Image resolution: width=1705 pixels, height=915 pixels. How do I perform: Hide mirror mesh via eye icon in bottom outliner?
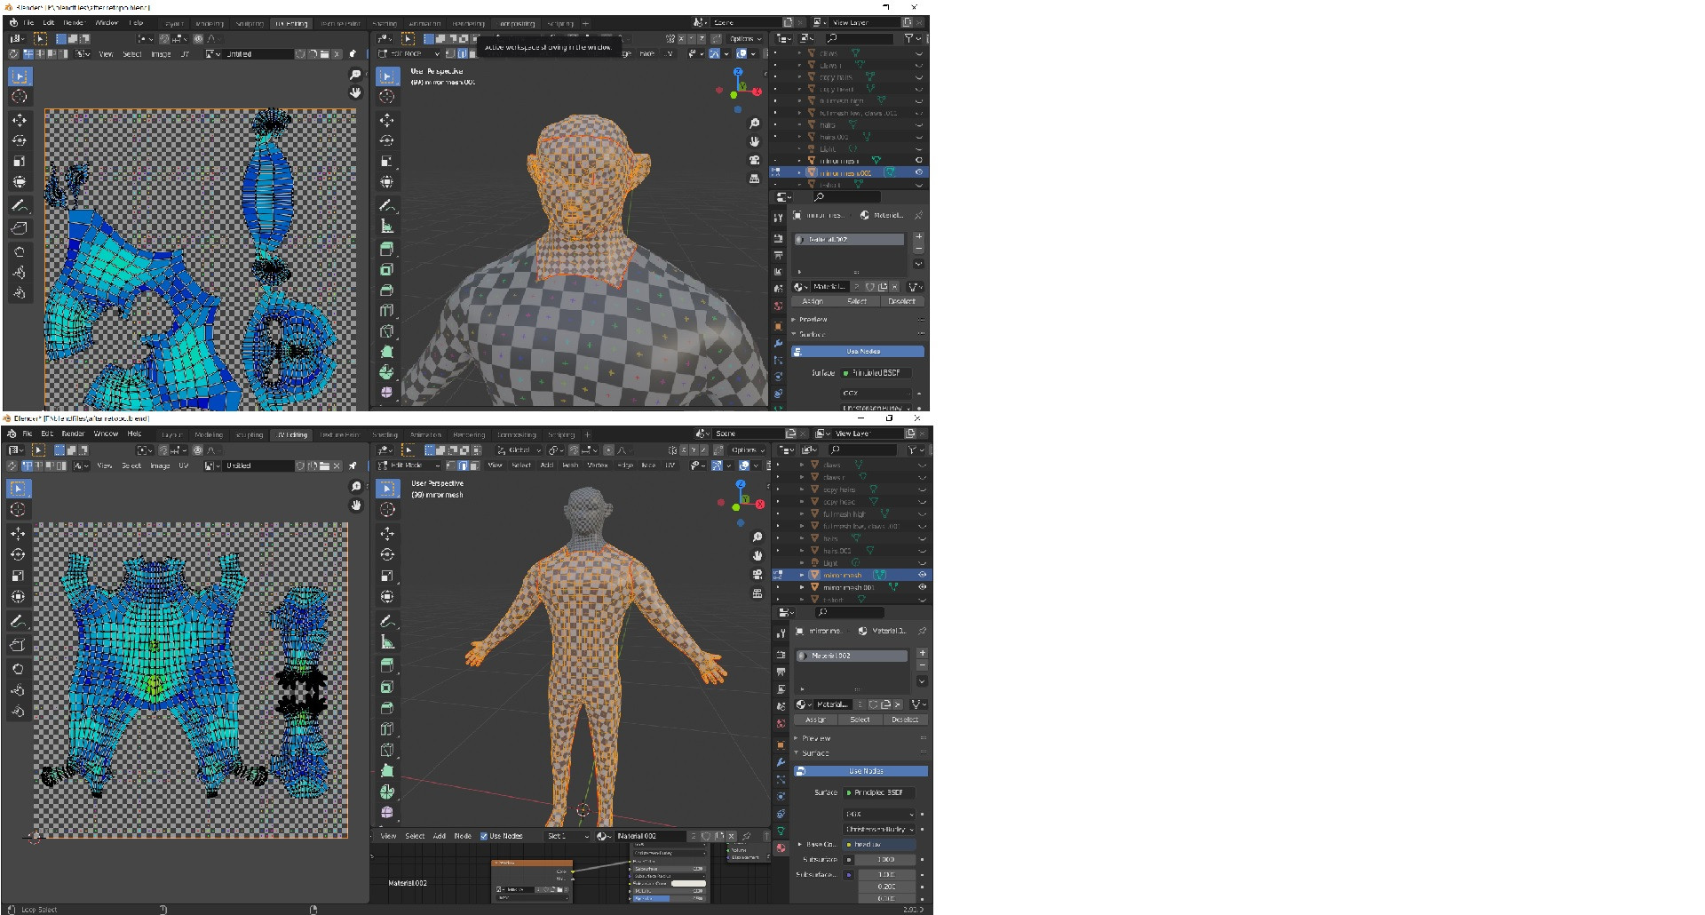coord(922,575)
